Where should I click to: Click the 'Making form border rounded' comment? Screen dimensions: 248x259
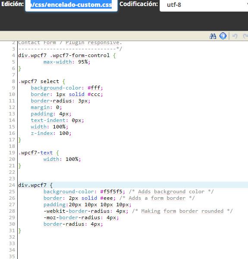point(182,211)
